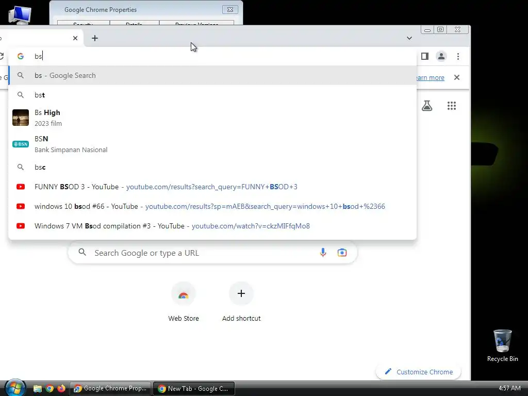
Task: Switch to 'New Tab - Google C...' taskbar button
Action: (x=194, y=389)
